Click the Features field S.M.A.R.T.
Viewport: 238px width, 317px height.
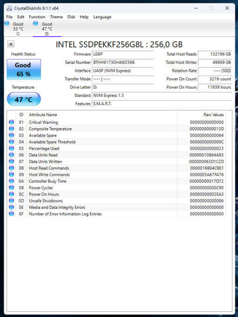162,104
